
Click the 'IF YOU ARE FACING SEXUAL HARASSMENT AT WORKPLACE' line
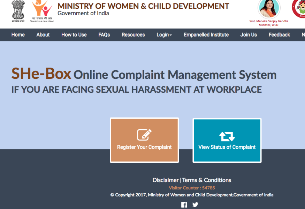(137, 90)
